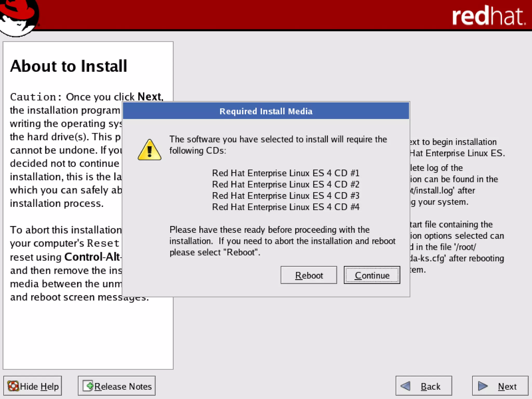Viewport: 532px width, 399px height.
Task: Click the bold Control-Alt text in help
Action: pyautogui.click(x=92, y=257)
